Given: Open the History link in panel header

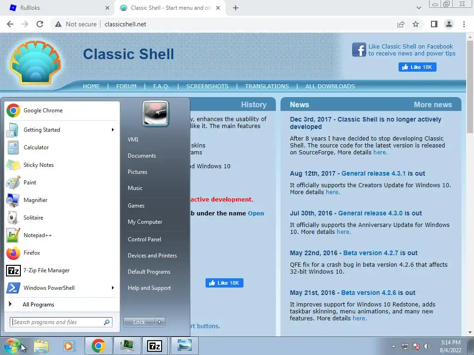Looking at the screenshot, I should 254,105.
